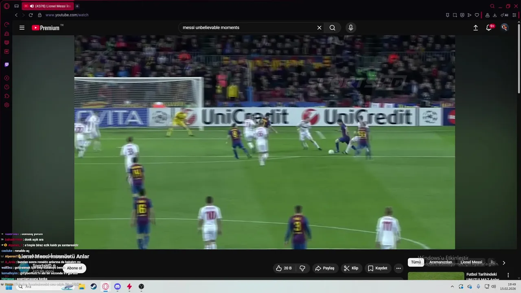521x293 pixels.
Task: Open sidebar Settings gear
Action: tap(7, 105)
